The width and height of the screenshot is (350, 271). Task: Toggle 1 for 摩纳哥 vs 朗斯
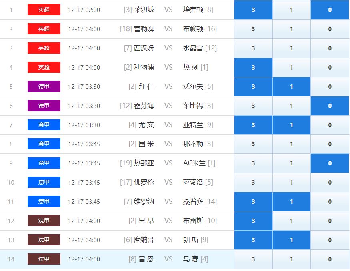292,240
